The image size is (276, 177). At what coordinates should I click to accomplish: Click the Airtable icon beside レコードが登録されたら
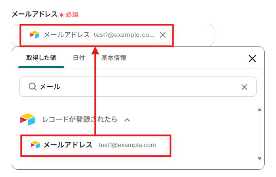pos(28,119)
